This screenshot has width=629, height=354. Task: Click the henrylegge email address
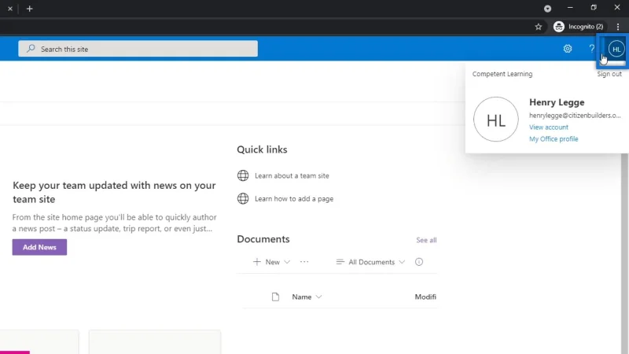coord(575,115)
